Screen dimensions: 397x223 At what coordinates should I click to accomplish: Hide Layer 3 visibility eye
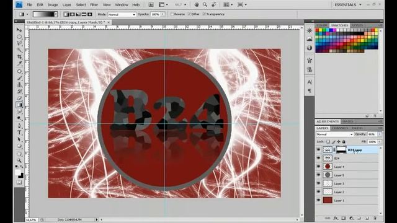(318, 183)
